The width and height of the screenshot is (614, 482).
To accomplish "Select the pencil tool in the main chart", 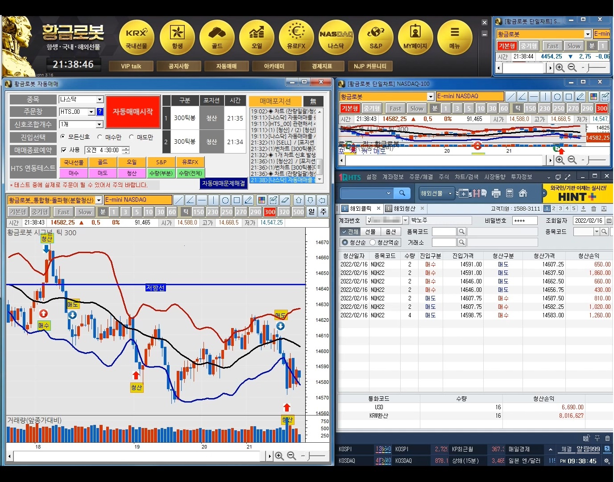I will [x=249, y=200].
